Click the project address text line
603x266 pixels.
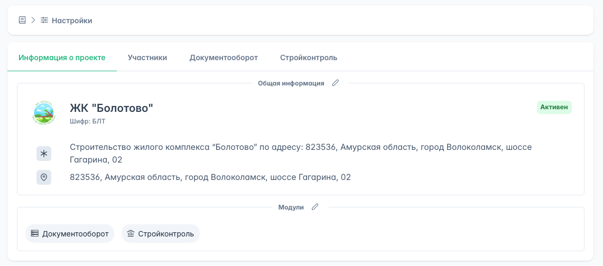pos(210,177)
